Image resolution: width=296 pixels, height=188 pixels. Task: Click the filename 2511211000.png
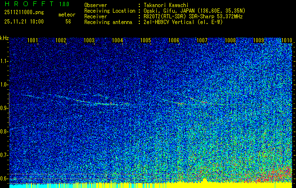coord(24,13)
